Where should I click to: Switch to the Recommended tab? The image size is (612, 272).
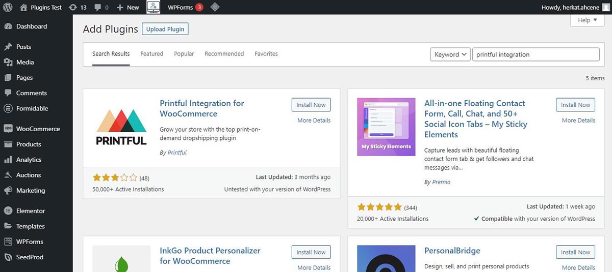224,54
